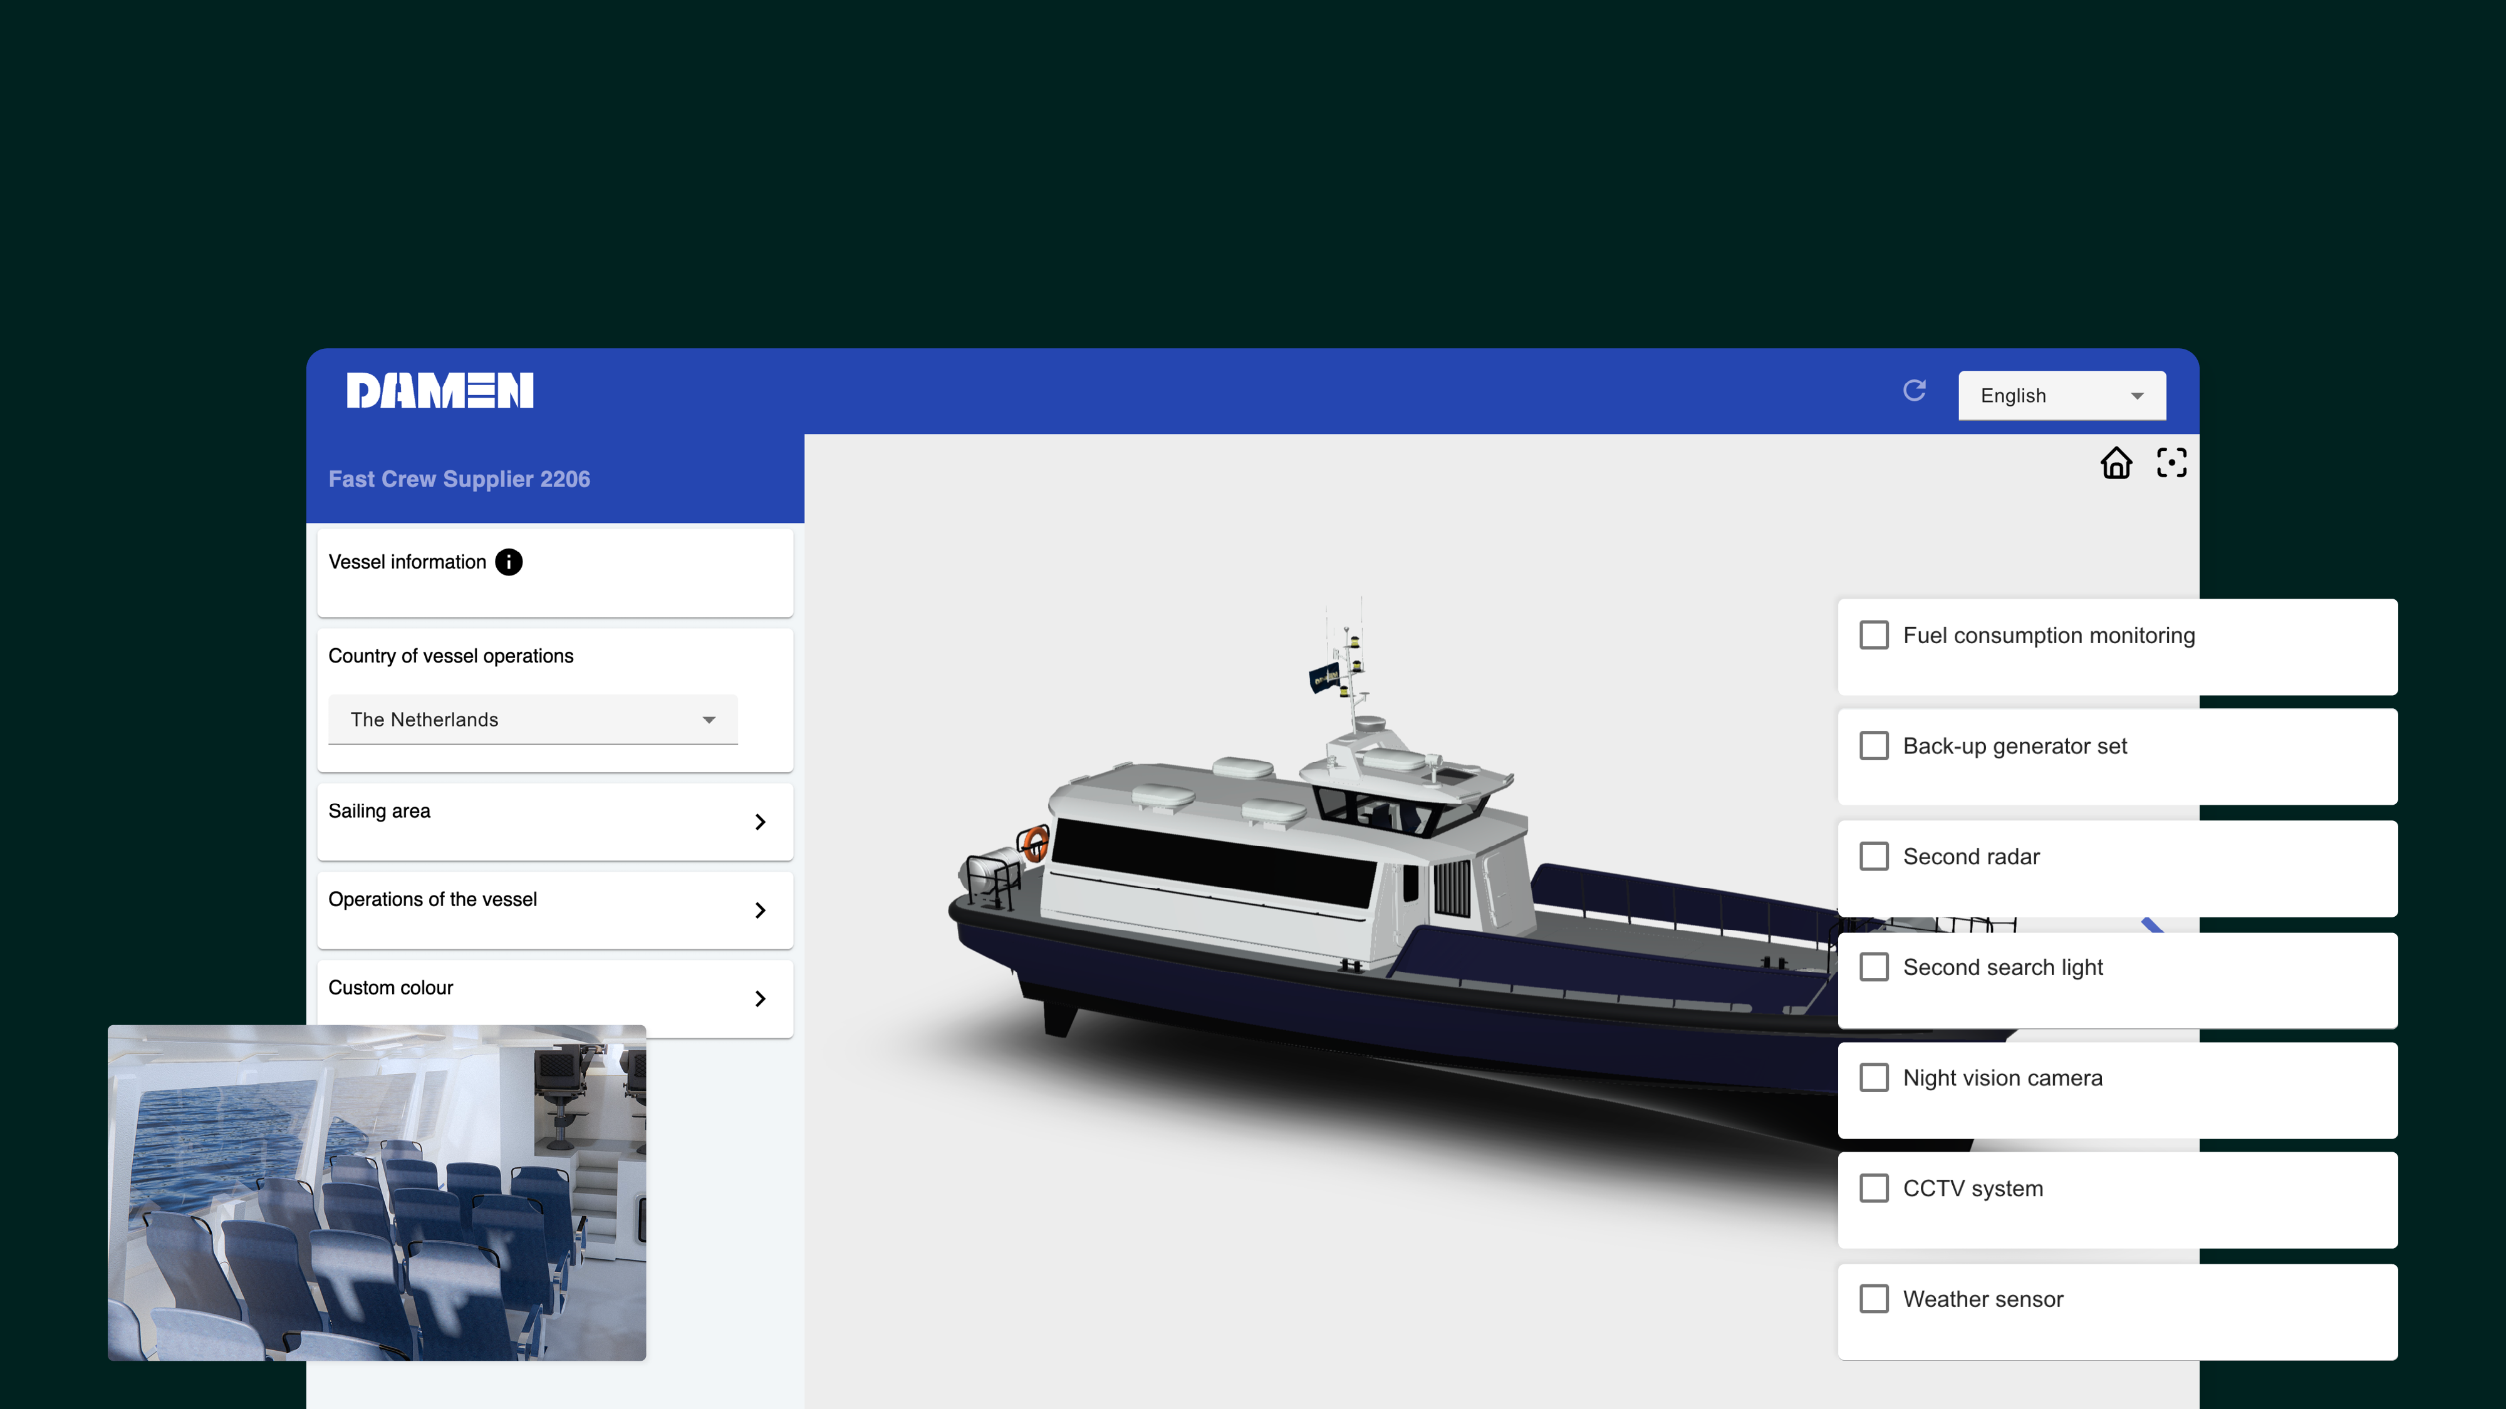Expand the Sailing area section
The image size is (2506, 1409).
coord(380,811)
